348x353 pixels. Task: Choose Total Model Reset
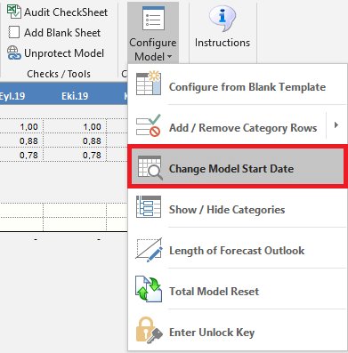(x=238, y=292)
